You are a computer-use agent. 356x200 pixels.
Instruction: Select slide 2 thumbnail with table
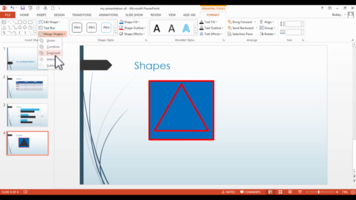pyautogui.click(x=27, y=87)
